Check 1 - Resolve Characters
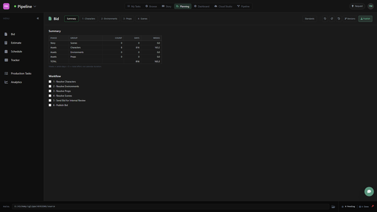The image size is (377, 212). (50, 81)
